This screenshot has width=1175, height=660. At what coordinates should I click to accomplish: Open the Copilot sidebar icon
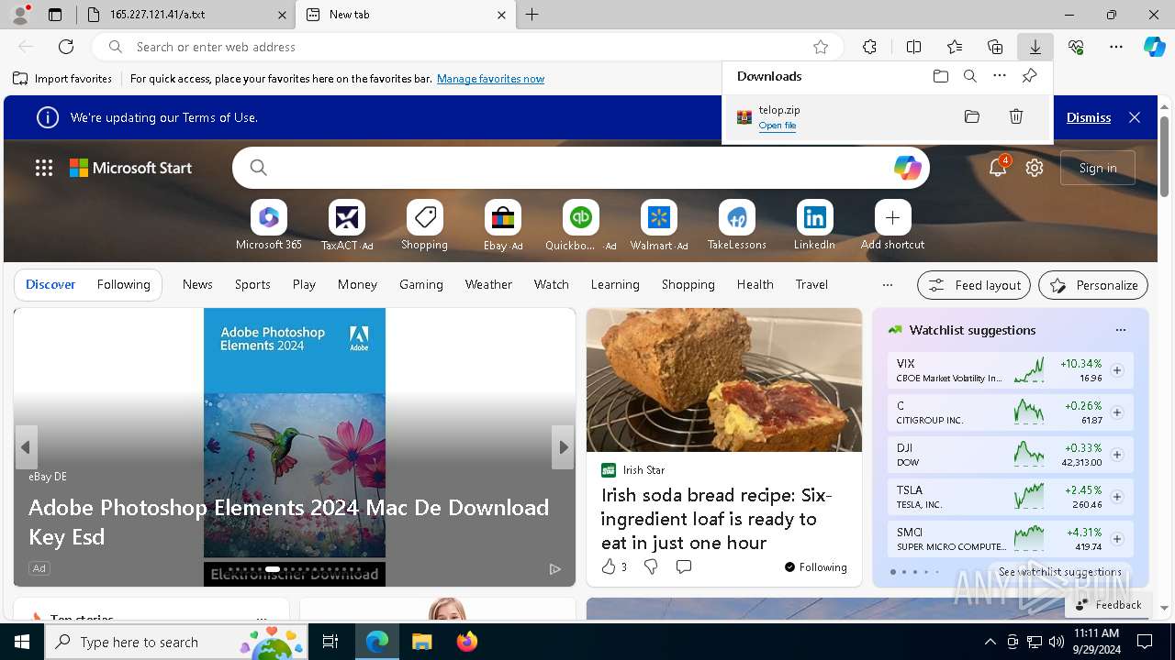(x=1154, y=47)
